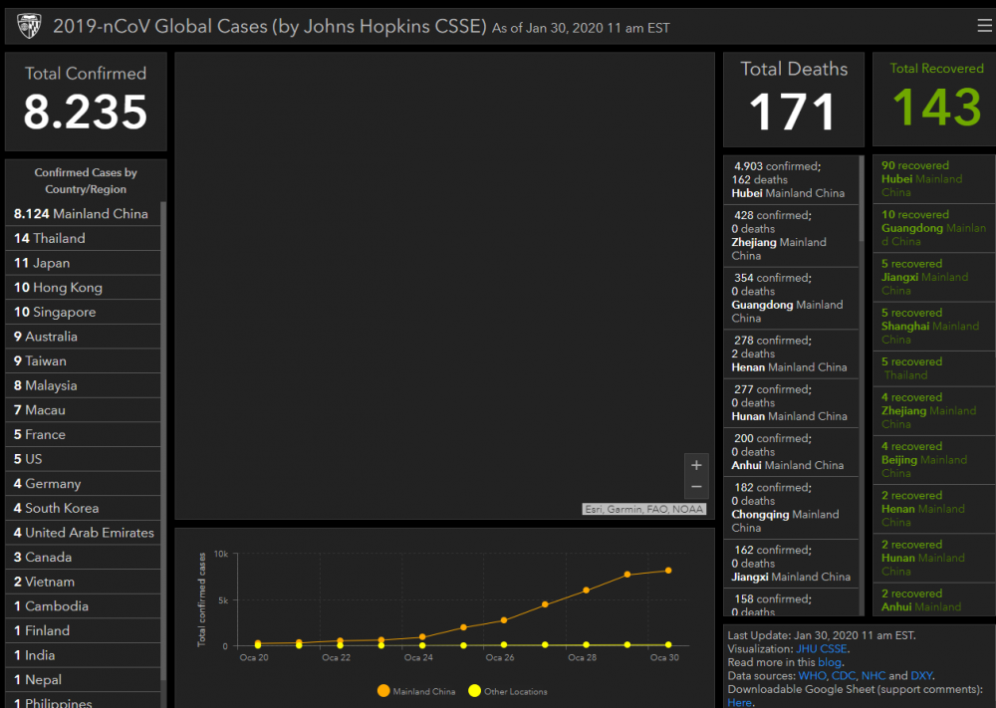This screenshot has height=708, width=996.
Task: Select Hunan 2 recovered entry
Action: (x=934, y=558)
